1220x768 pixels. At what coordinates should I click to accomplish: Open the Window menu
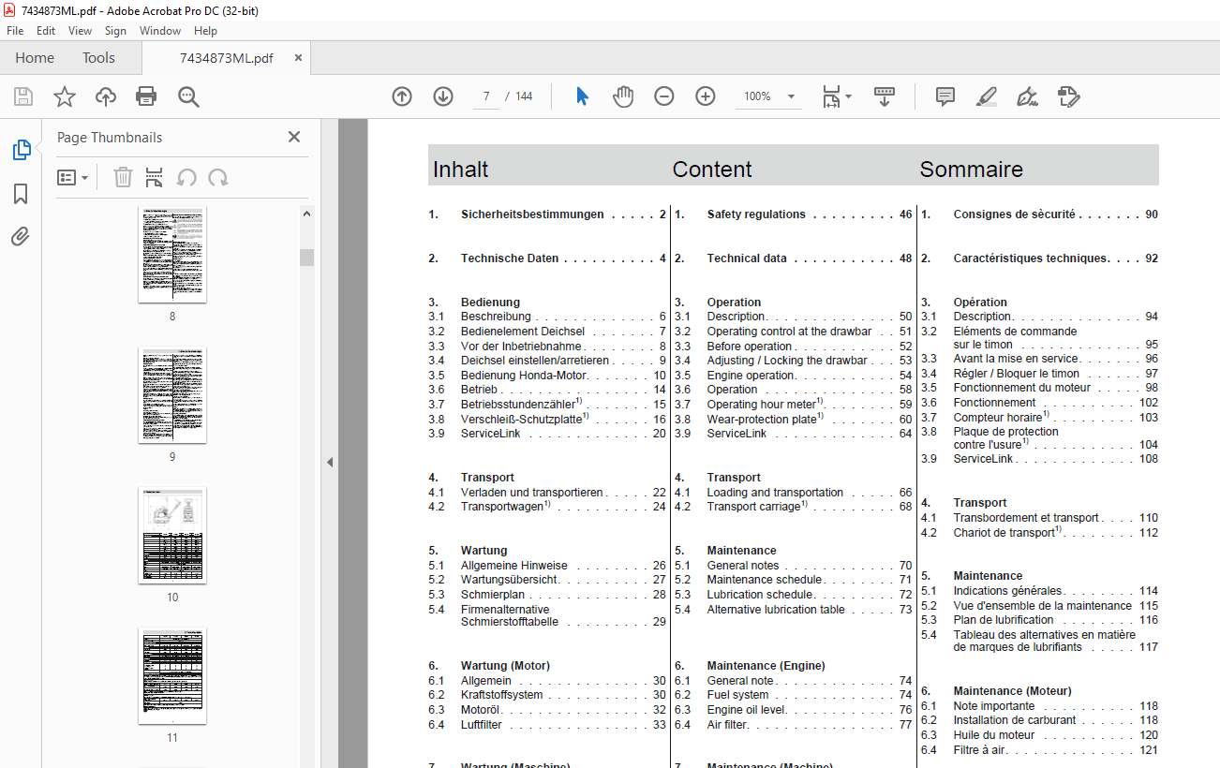160,31
